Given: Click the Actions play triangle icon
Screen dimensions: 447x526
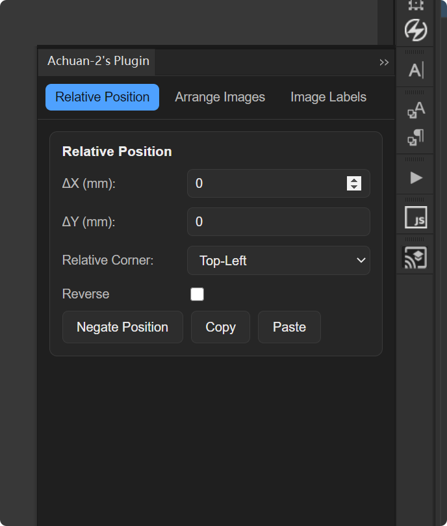Looking at the screenshot, I should pyautogui.click(x=416, y=178).
